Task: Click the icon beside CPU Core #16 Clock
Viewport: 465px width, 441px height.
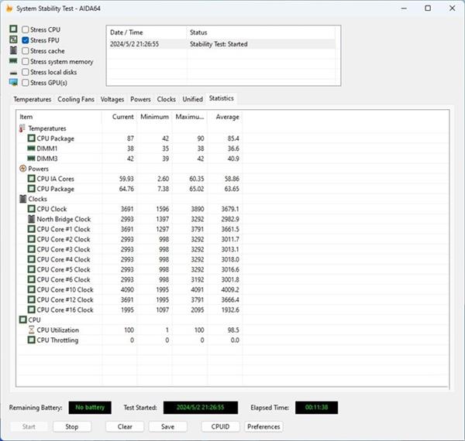Action: (x=31, y=309)
